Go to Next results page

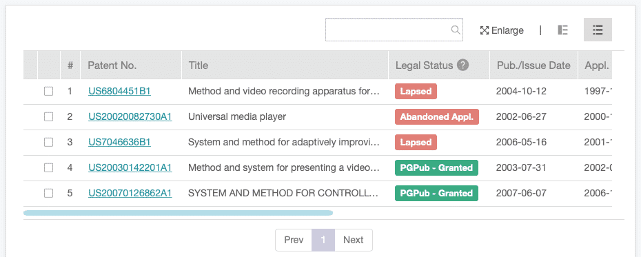point(354,240)
